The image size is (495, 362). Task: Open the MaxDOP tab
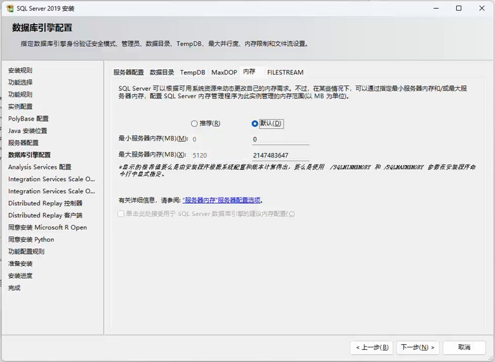point(224,72)
